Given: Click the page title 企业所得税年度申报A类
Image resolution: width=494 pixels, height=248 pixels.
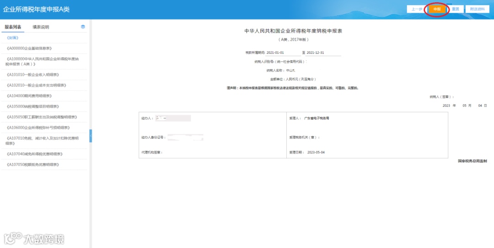Looking at the screenshot, I should point(36,10).
